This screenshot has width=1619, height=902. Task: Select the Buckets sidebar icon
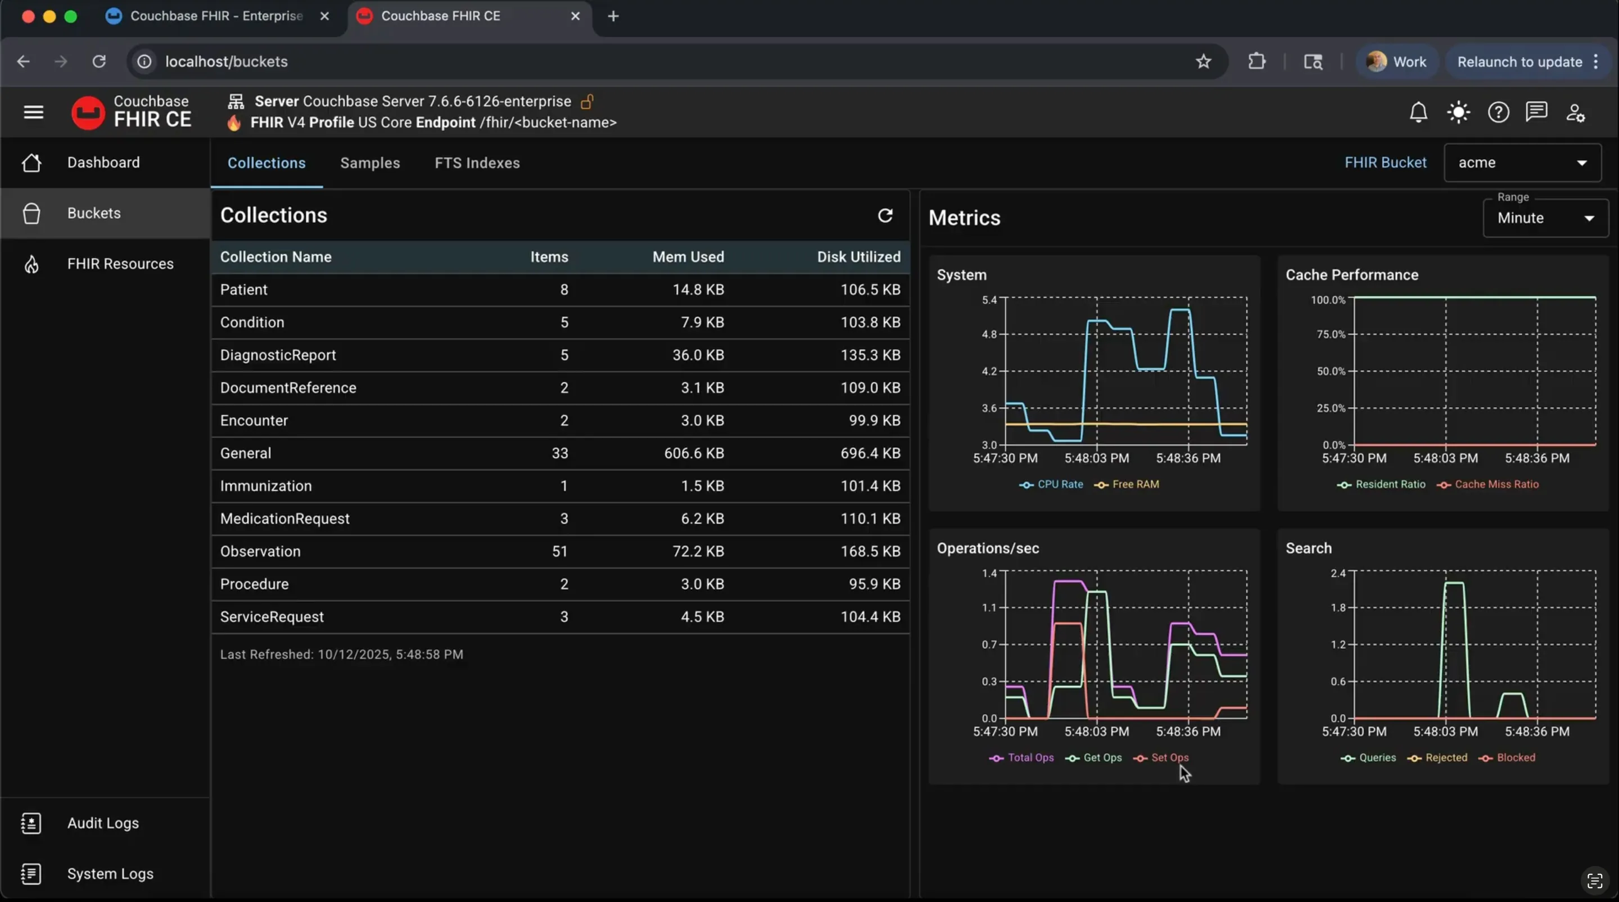[31, 213]
